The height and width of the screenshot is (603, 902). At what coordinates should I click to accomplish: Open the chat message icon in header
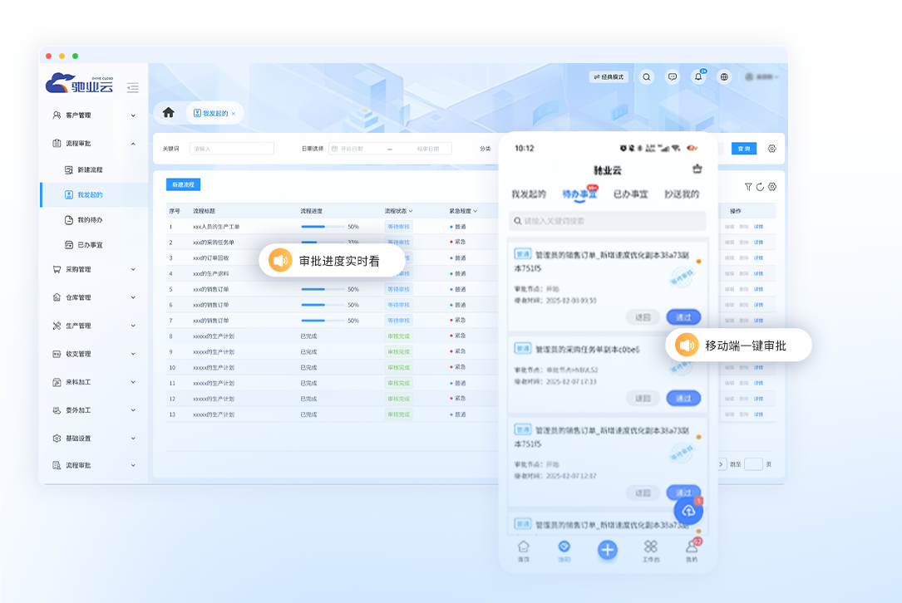673,77
